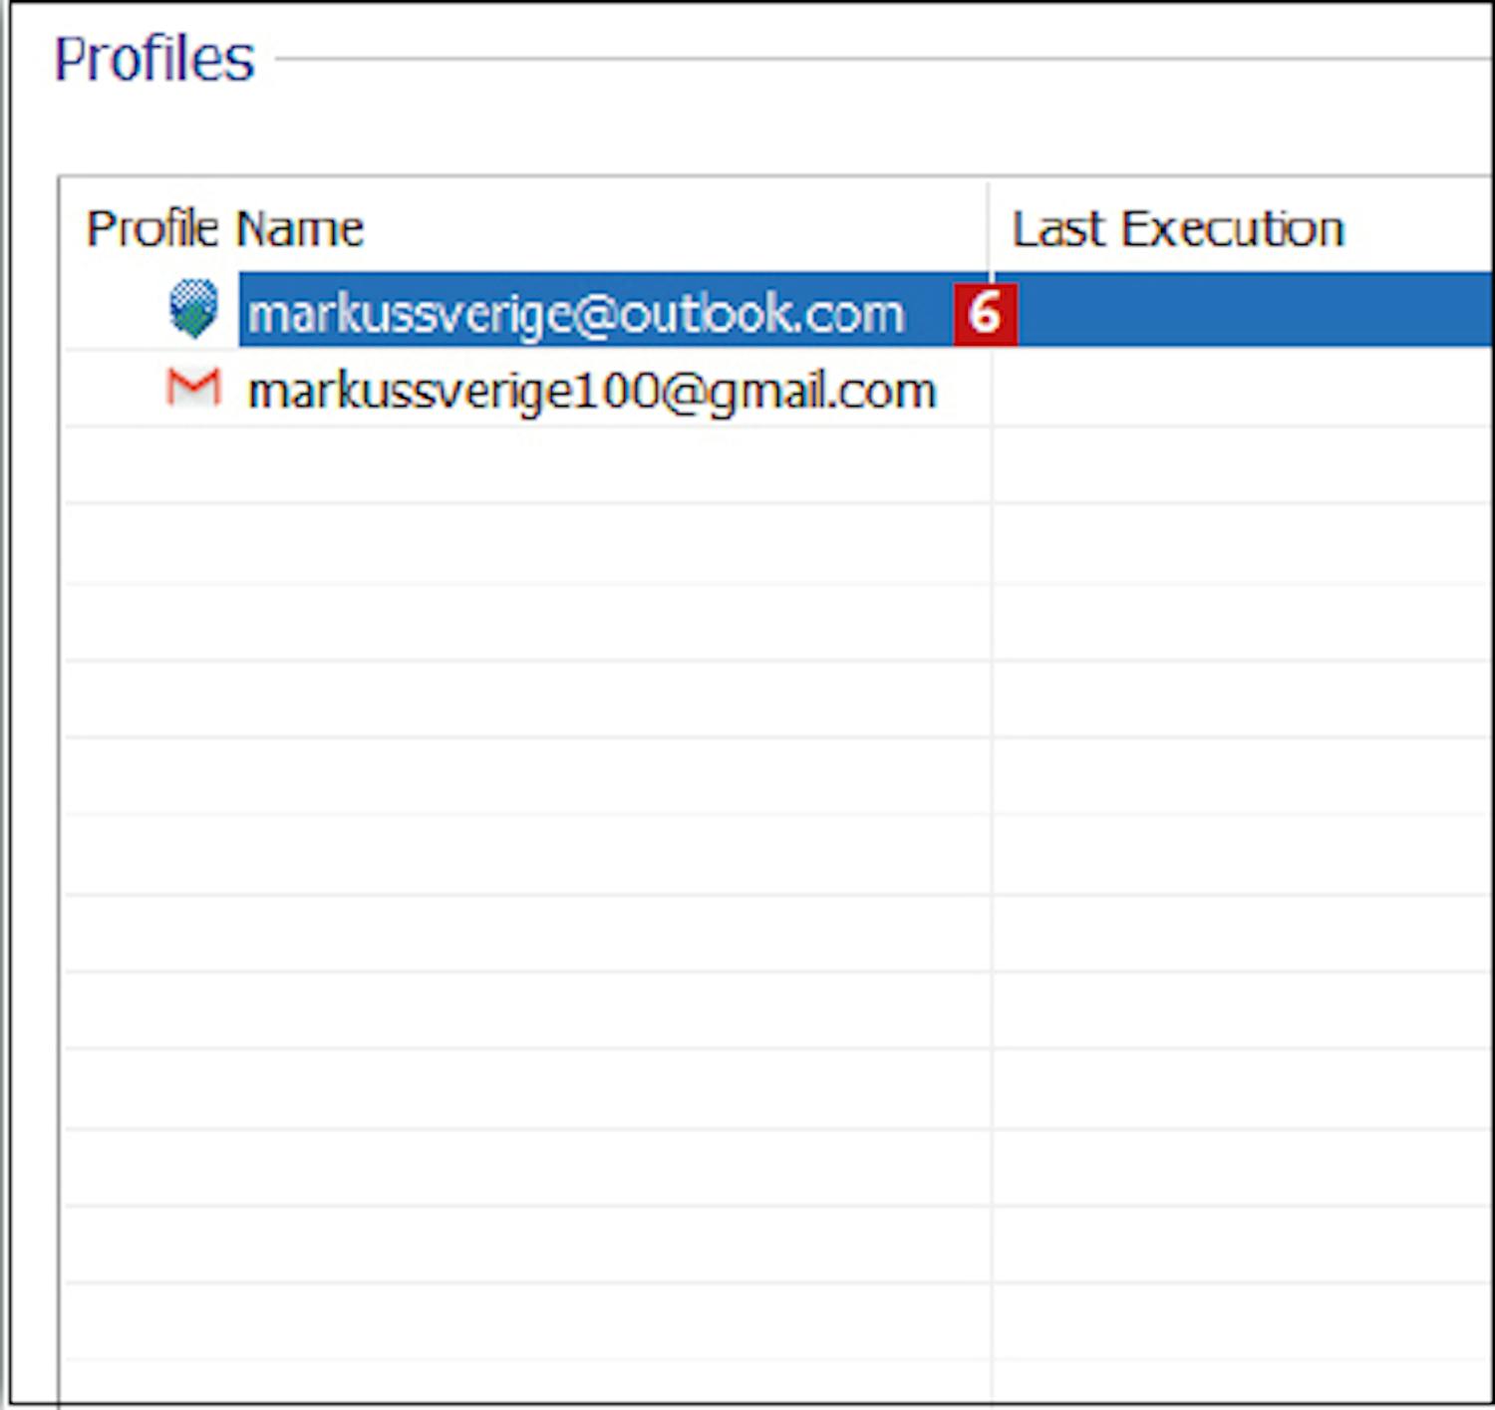Click second empty row under Profile Name column
1495x1410 pixels.
[x=526, y=544]
